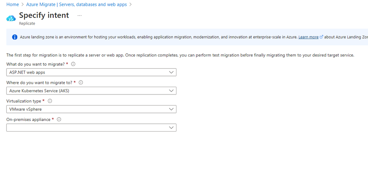Click the Specify intent page heading

(x=44, y=15)
